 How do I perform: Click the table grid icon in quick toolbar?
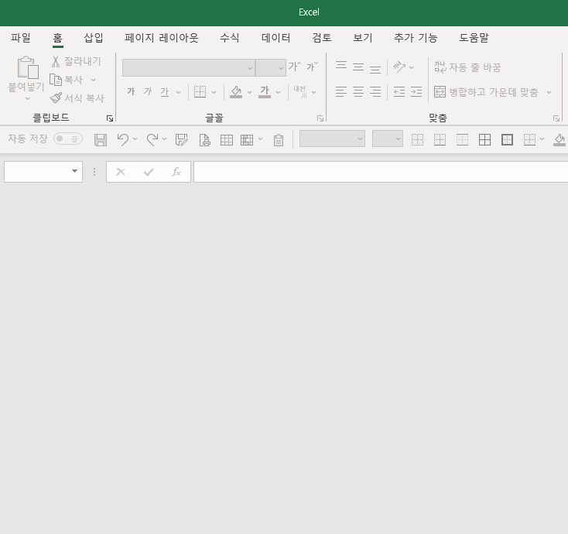click(227, 139)
